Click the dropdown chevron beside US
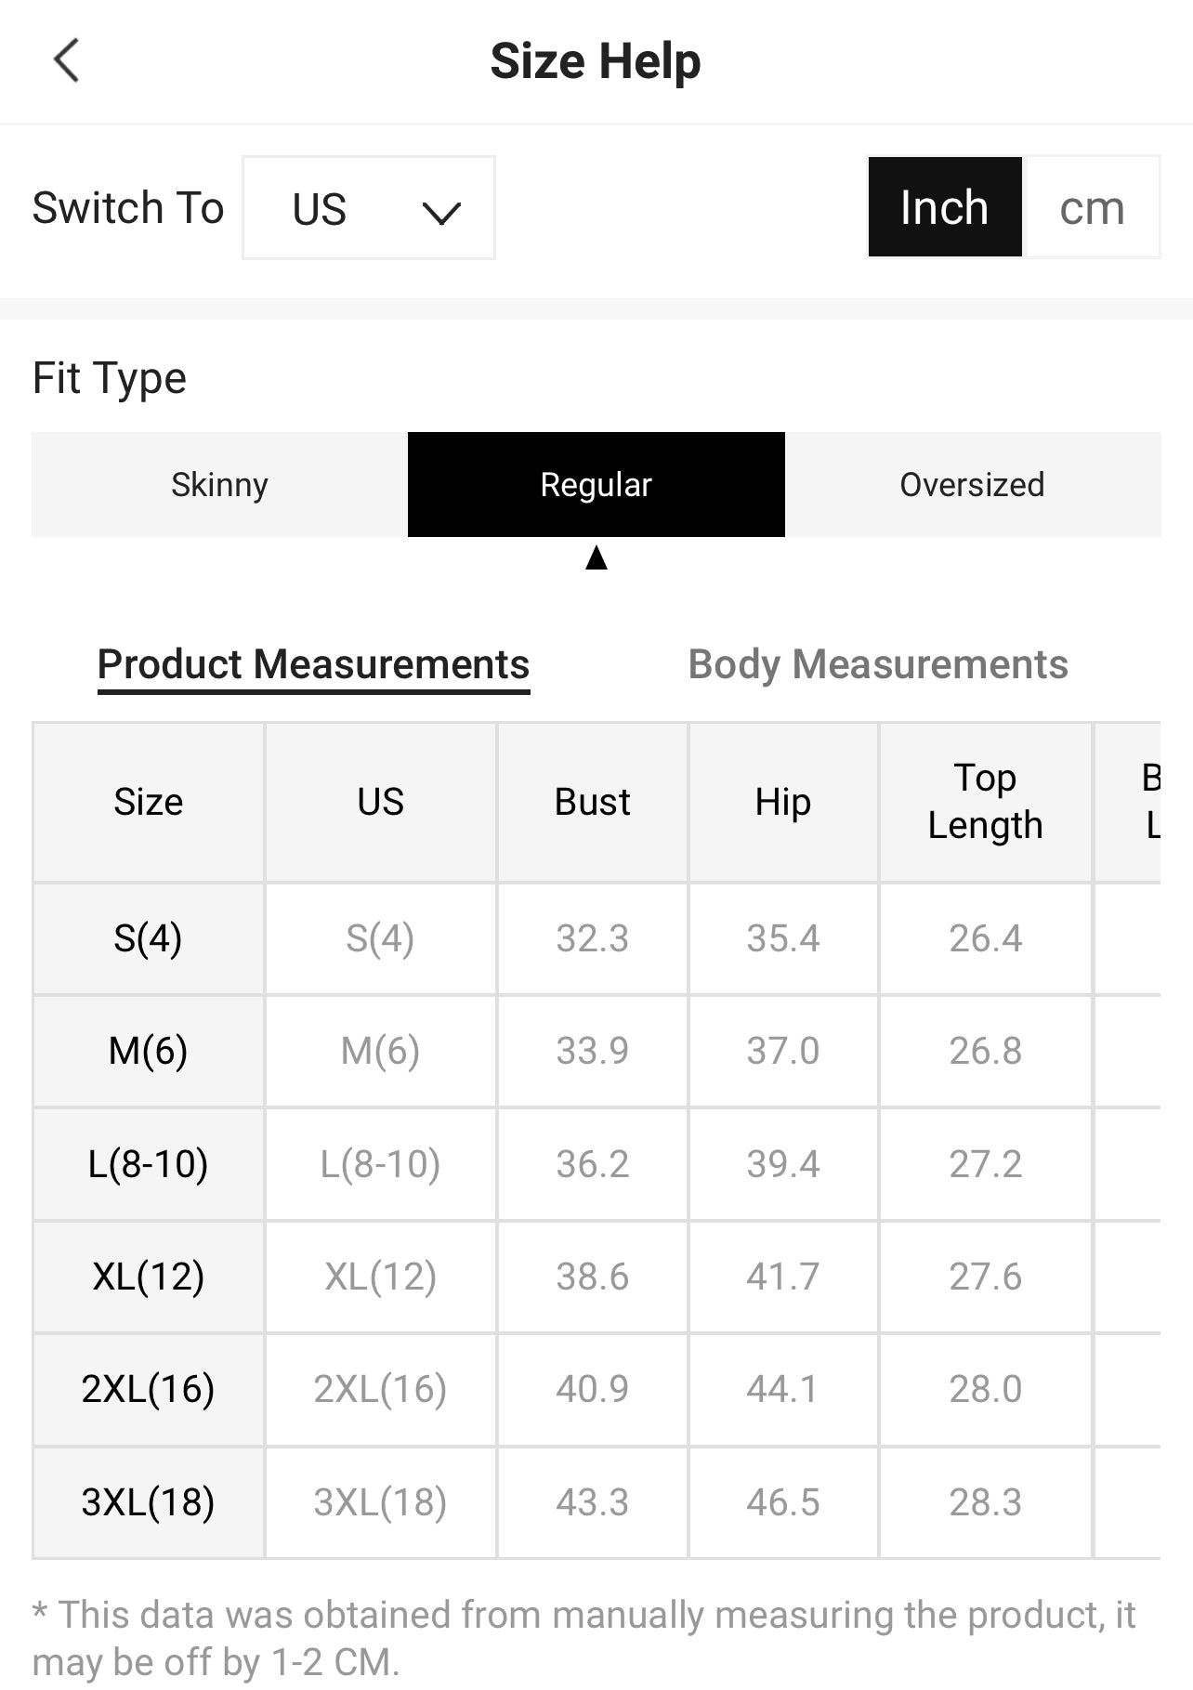 pyautogui.click(x=440, y=213)
